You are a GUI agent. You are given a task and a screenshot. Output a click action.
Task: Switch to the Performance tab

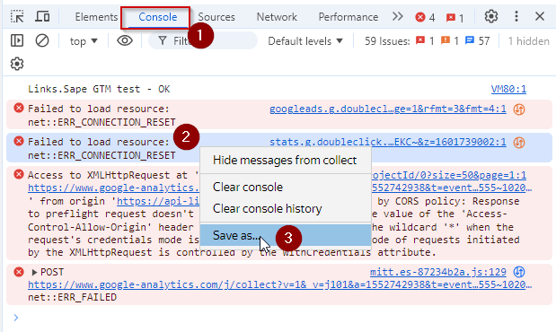(x=349, y=17)
